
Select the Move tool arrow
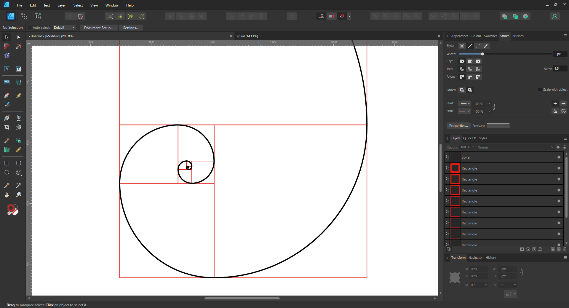coord(7,37)
